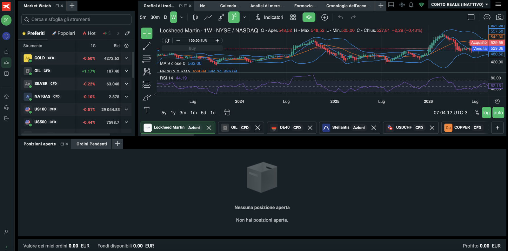Select the daily D timeframe
Screen dimensions: 508x251
(x=165, y=17)
